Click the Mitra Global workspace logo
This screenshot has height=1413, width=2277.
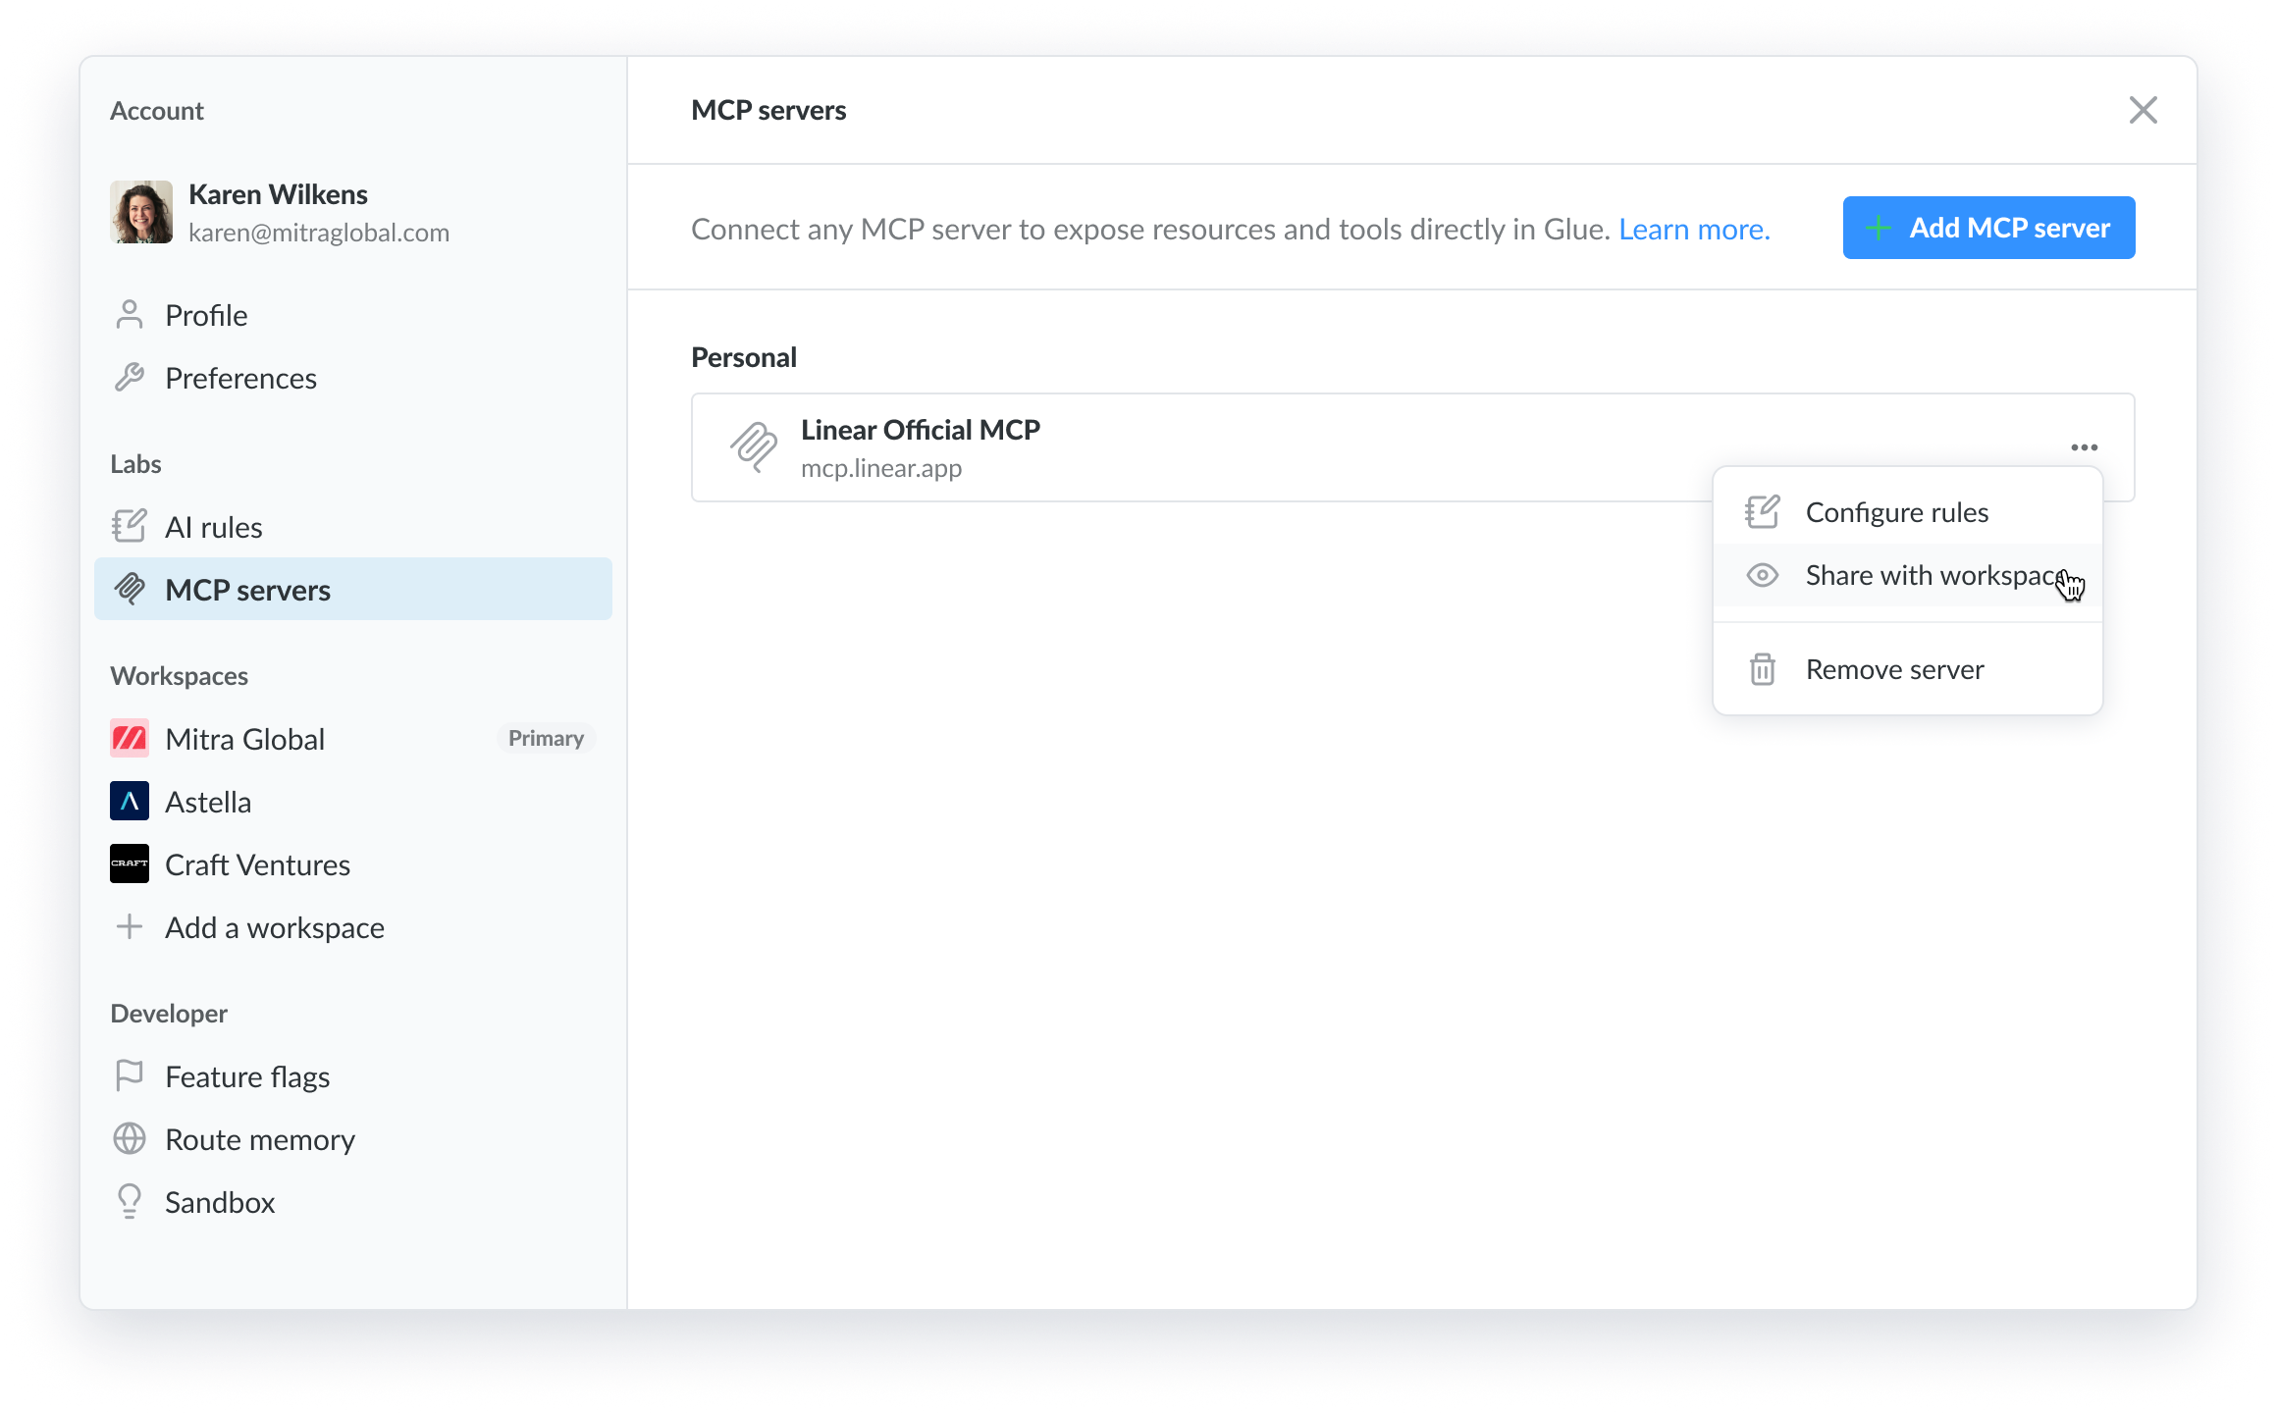130,739
